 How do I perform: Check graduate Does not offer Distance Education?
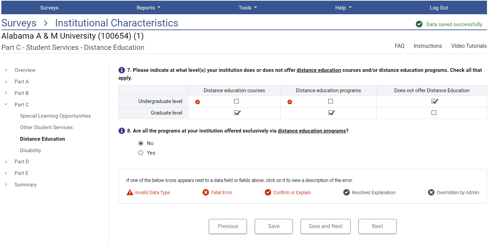coord(434,113)
